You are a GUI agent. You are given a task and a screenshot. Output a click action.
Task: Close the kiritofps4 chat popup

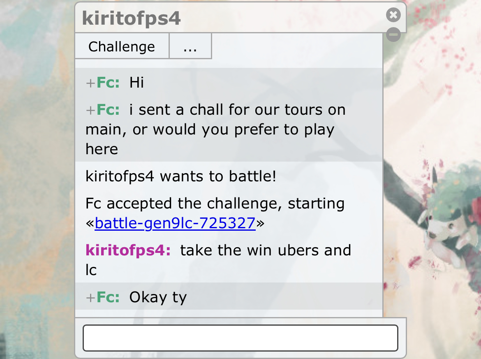(x=393, y=15)
